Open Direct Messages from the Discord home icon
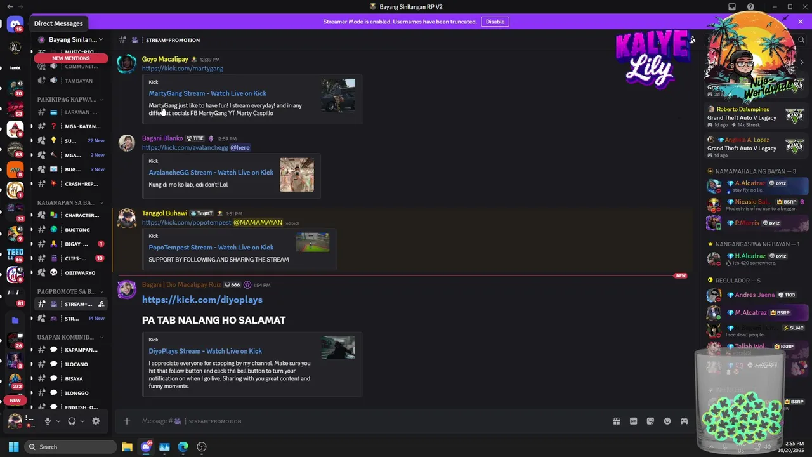The width and height of the screenshot is (812, 457). click(15, 24)
